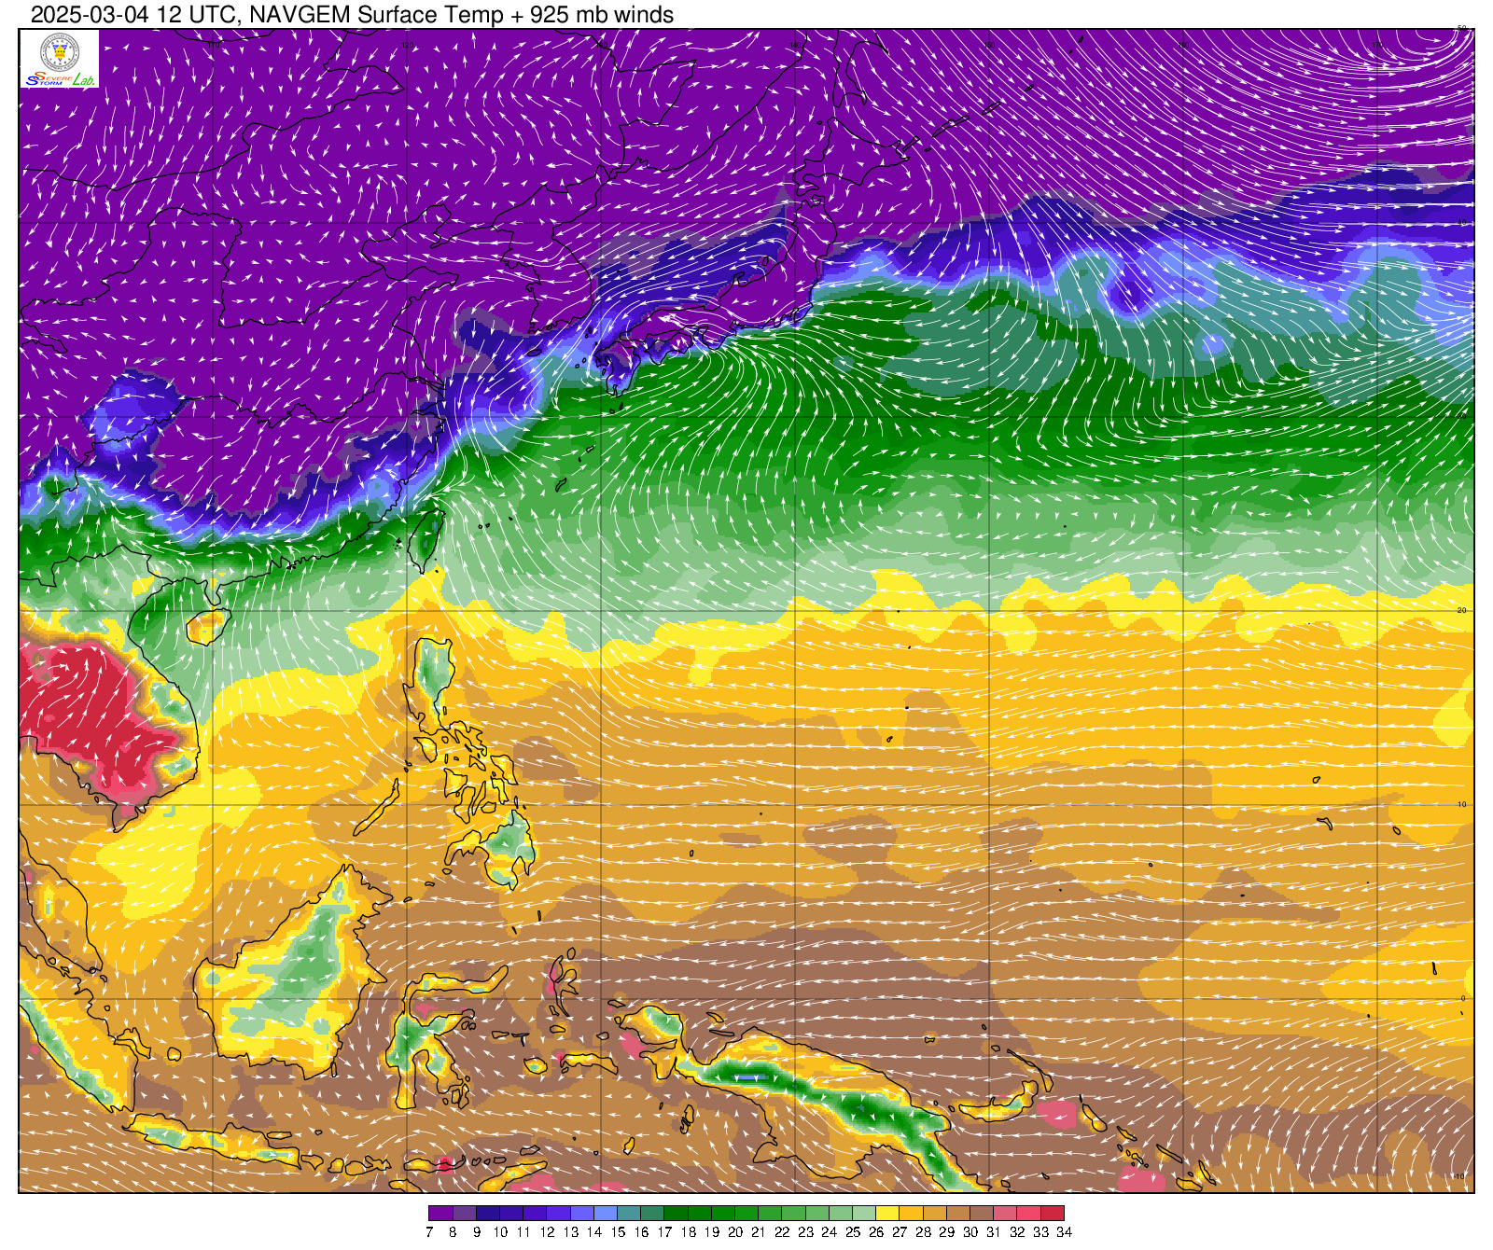The width and height of the screenshot is (1493, 1250).
Task: Select the golden yellow swatch between 27 and 28
Action: click(x=912, y=1213)
